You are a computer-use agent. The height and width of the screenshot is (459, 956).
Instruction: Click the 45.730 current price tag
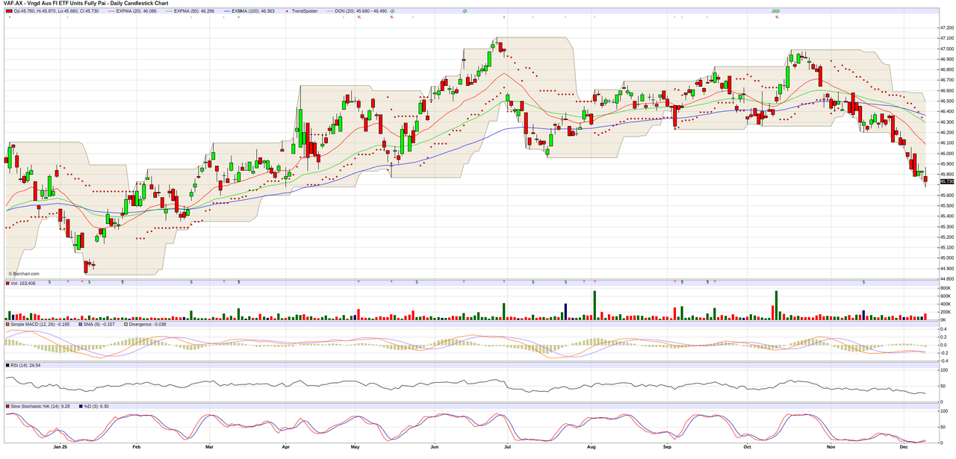947,181
